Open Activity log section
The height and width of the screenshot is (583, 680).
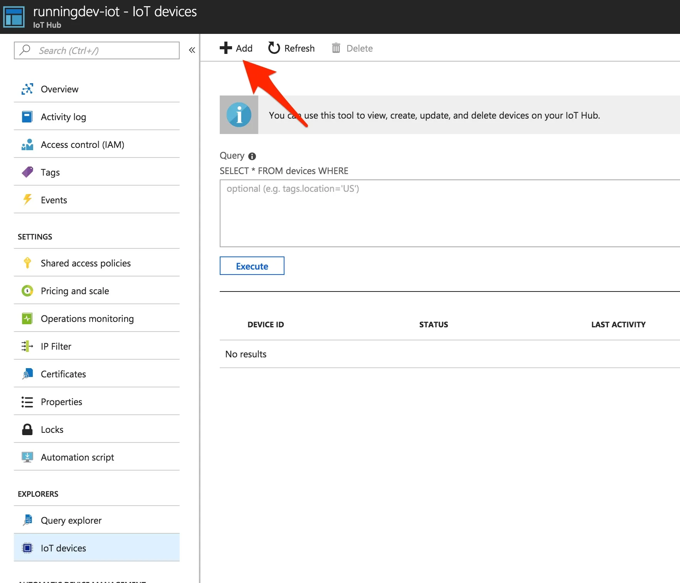tap(97, 117)
